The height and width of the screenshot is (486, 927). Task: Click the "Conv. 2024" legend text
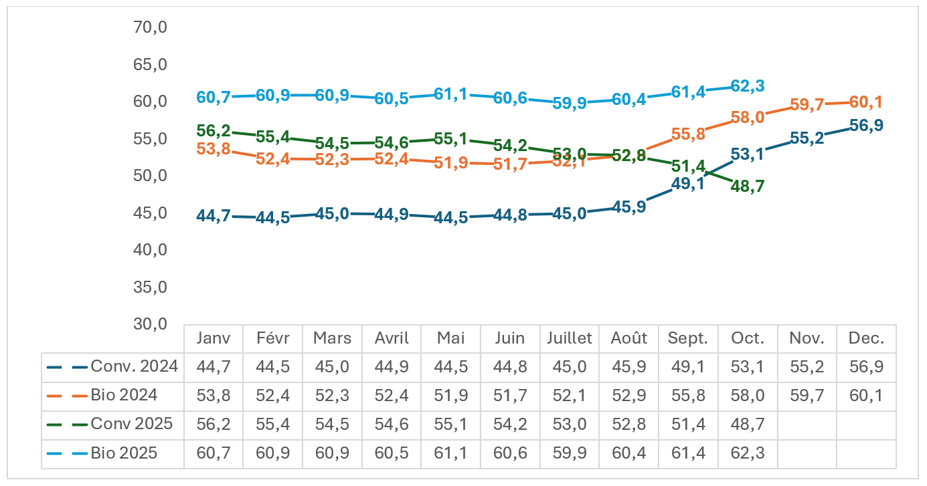135,367
